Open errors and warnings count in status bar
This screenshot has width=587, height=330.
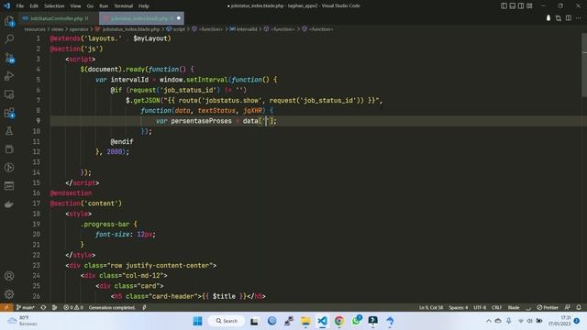[x=73, y=308]
